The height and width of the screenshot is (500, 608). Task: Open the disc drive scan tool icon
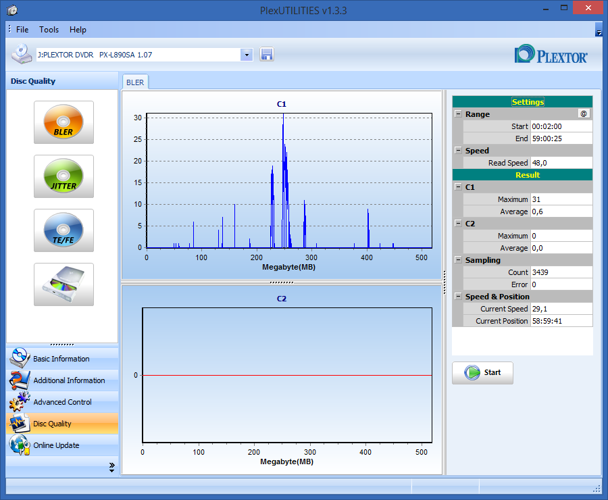tap(64, 284)
